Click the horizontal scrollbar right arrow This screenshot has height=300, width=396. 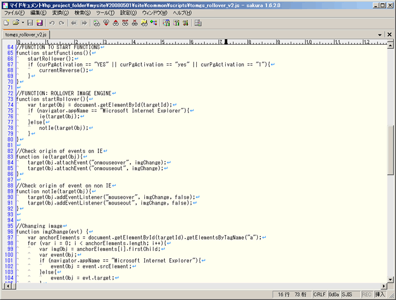click(x=383, y=285)
